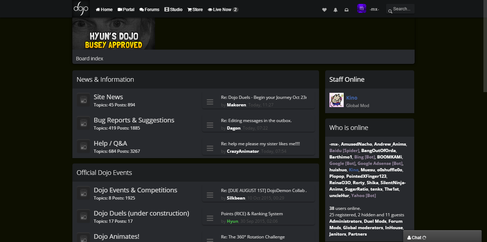Go to the Forums menu item
The width and height of the screenshot is (487, 242).
(x=149, y=10)
